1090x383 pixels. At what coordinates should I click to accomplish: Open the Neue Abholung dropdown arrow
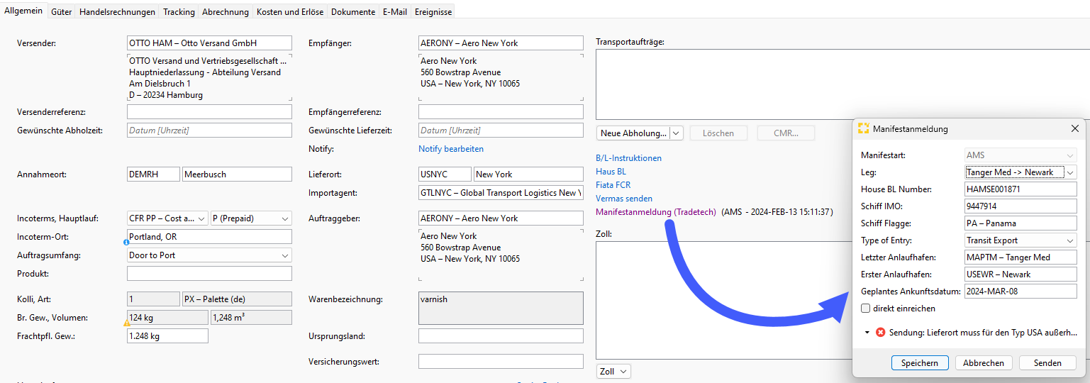pyautogui.click(x=676, y=133)
